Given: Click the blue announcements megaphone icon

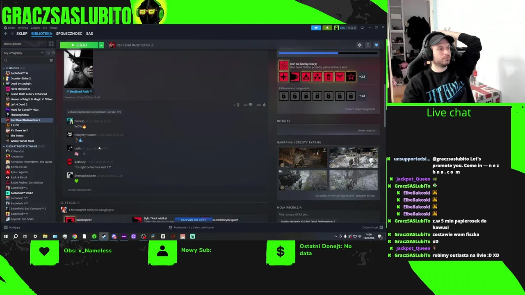Looking at the screenshot, I should pyautogui.click(x=316, y=28).
